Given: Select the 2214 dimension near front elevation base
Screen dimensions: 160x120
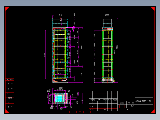Looking at the screenshot, I should 82,74.
